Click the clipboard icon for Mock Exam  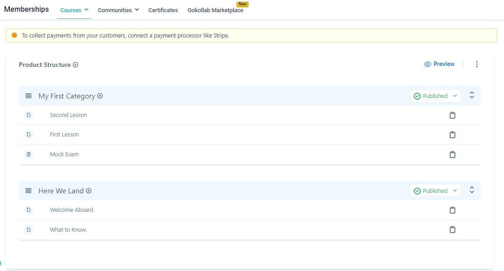[452, 154]
